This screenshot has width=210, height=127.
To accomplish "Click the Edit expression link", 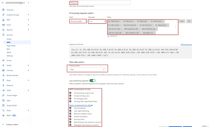I will (x=186, y=45).
